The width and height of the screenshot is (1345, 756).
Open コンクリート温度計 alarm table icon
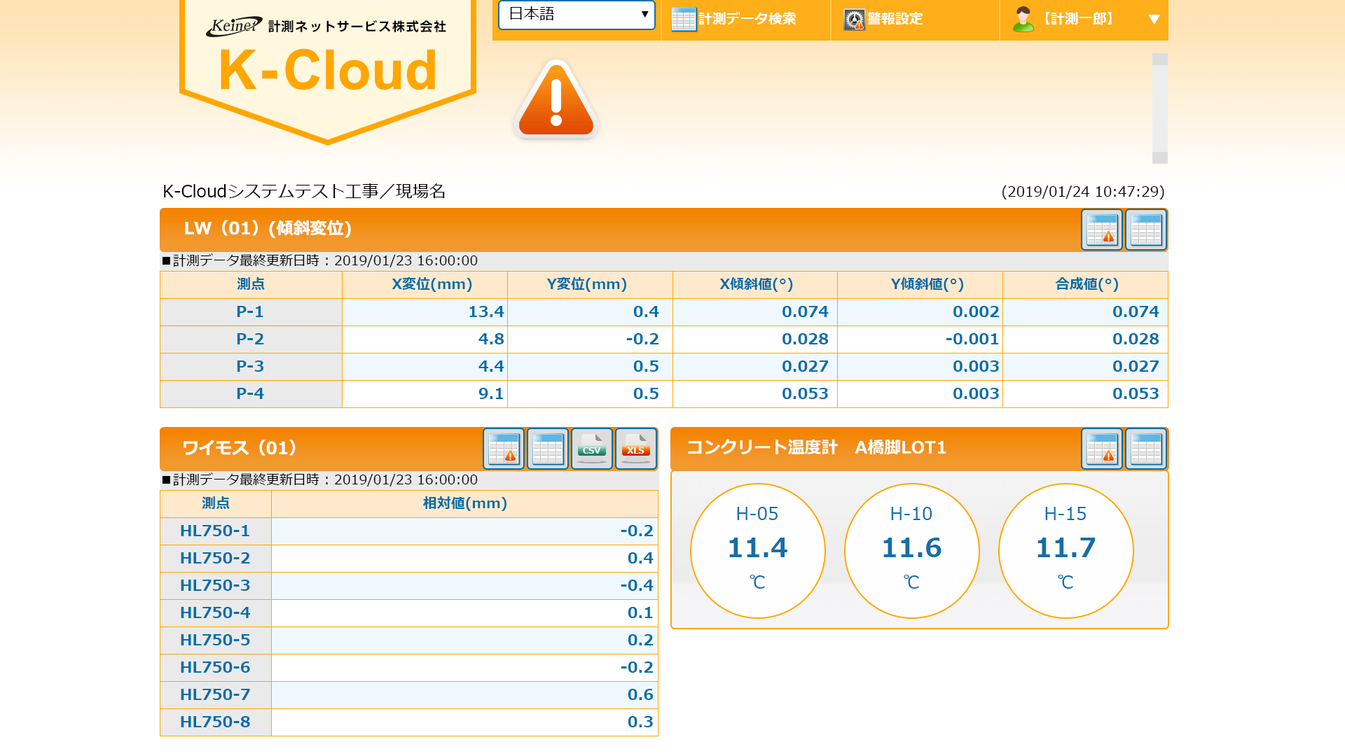[1101, 449]
